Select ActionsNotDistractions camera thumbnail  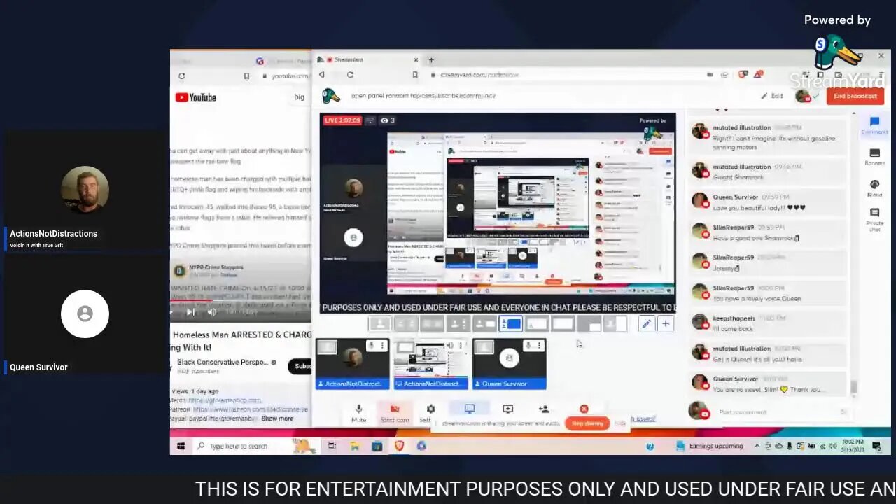[353, 363]
